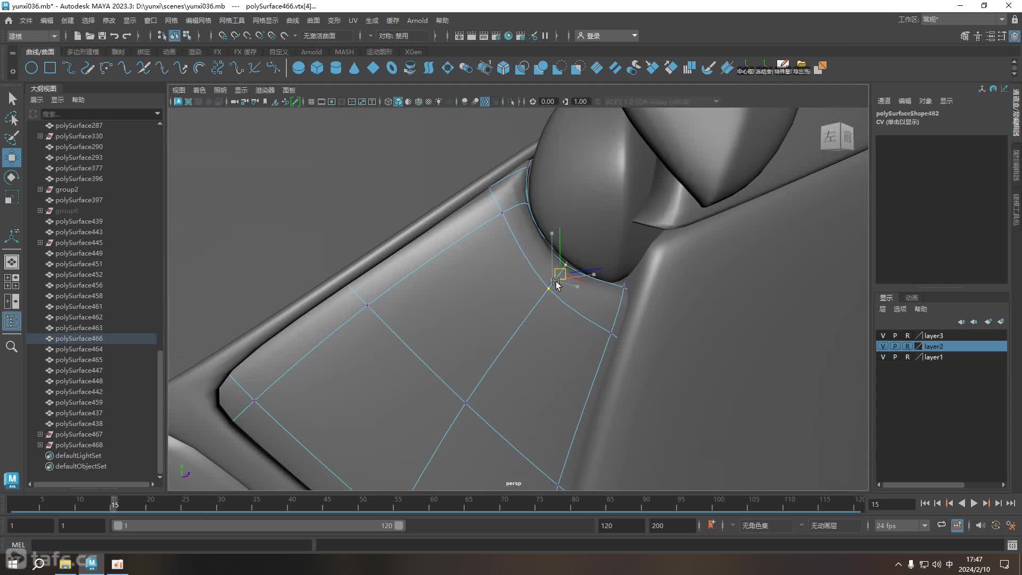Viewport: 1022px width, 575px height.
Task: Select polySurface464 in the outliner
Action: [79, 349]
